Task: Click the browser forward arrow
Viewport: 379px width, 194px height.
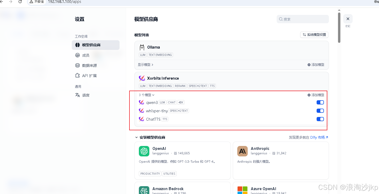Action: click(11, 2)
